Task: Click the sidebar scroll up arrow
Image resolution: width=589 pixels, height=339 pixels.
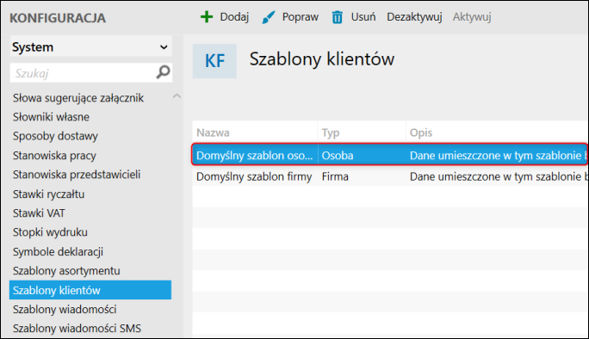Action: pyautogui.click(x=177, y=96)
